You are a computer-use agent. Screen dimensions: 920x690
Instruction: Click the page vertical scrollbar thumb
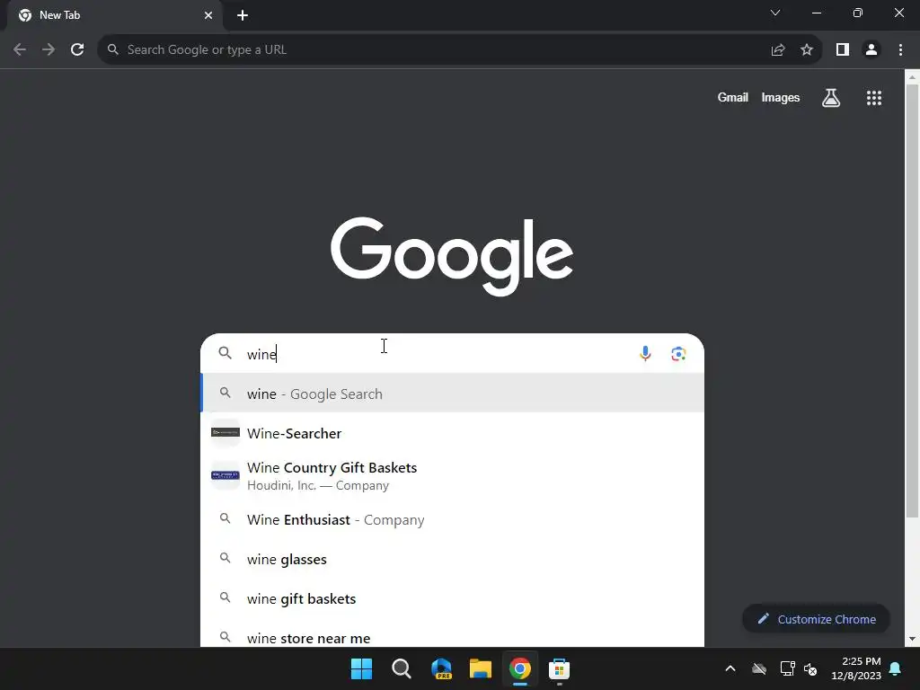click(912, 301)
